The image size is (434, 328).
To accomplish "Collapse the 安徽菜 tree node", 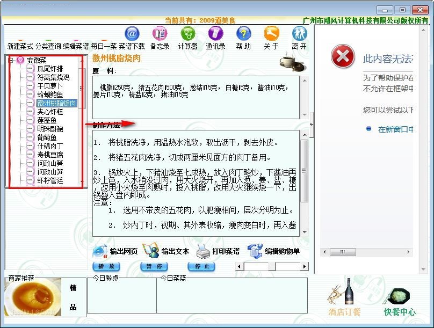I will click(11, 60).
